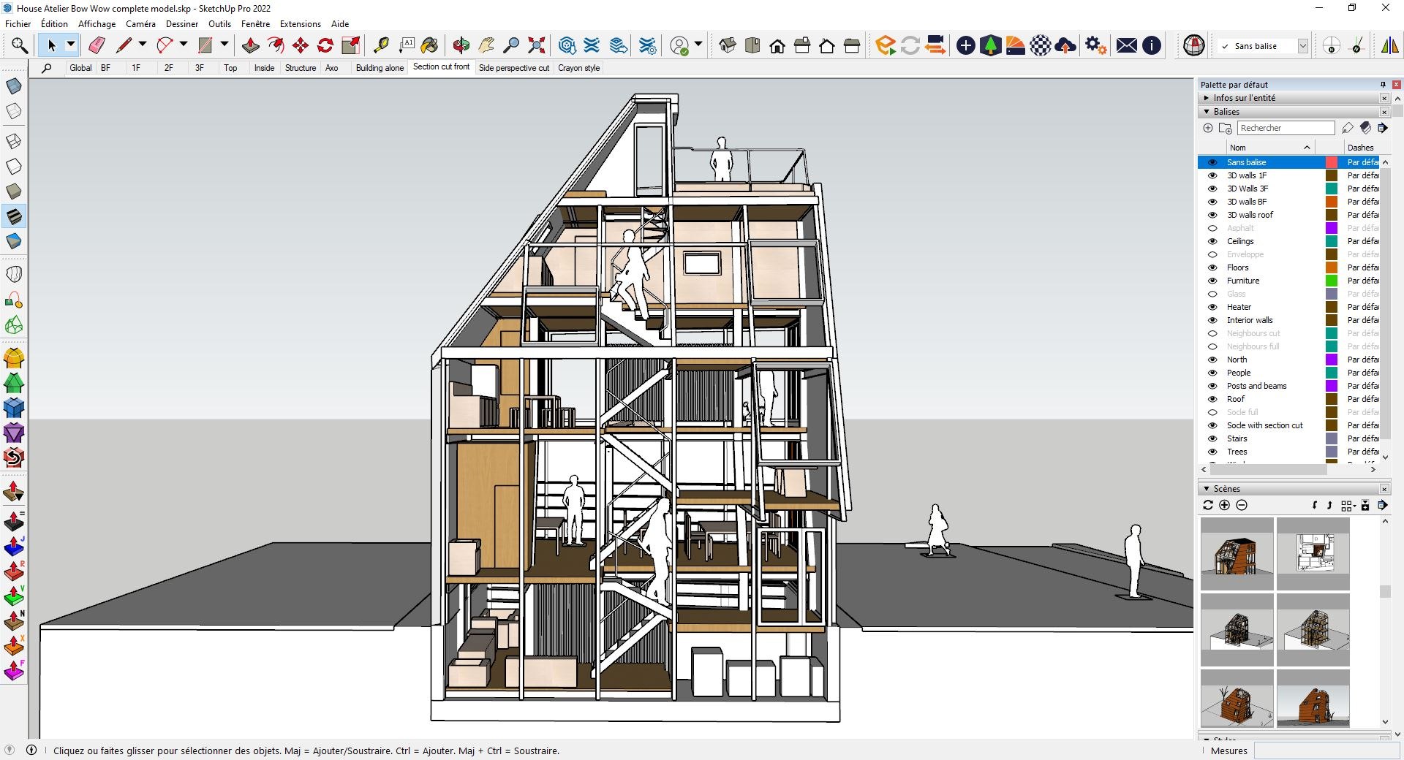Show the Asphalt tag
This screenshot has width=1404, height=760.
pos(1212,228)
